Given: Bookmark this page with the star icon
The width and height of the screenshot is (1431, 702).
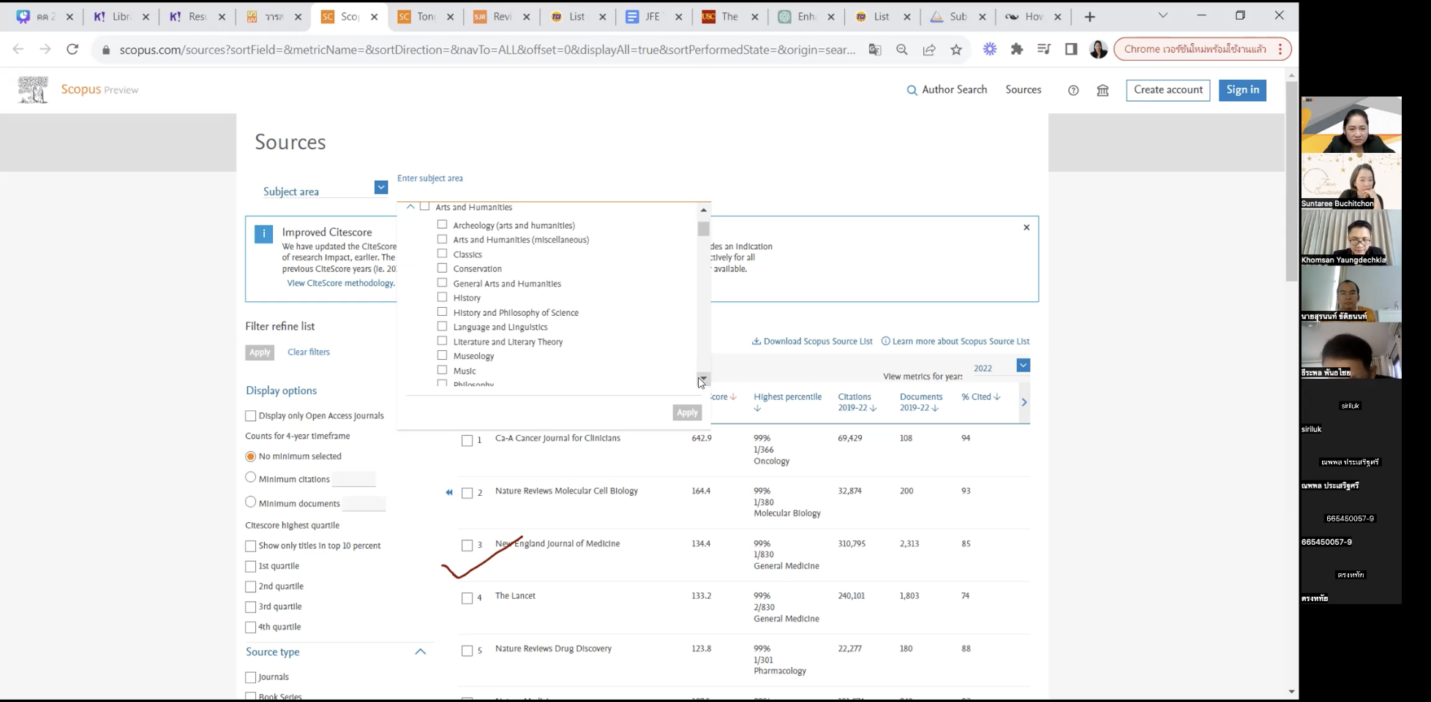Looking at the screenshot, I should tap(956, 50).
